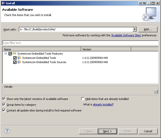Close the Install dialog window

(x=157, y=3)
